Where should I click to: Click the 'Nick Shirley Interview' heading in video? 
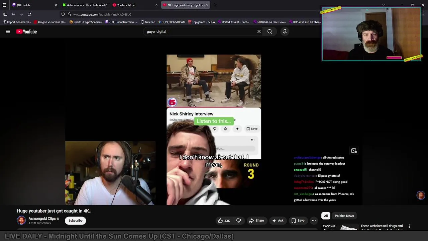[191, 114]
